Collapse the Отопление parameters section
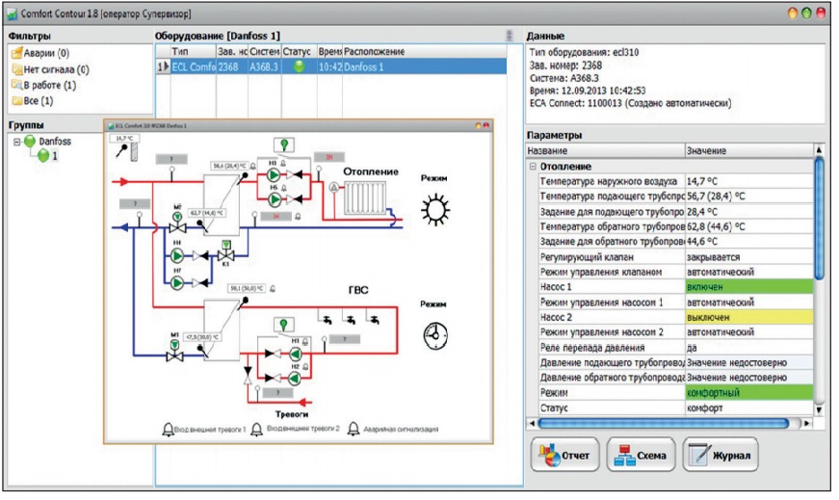 click(x=532, y=167)
